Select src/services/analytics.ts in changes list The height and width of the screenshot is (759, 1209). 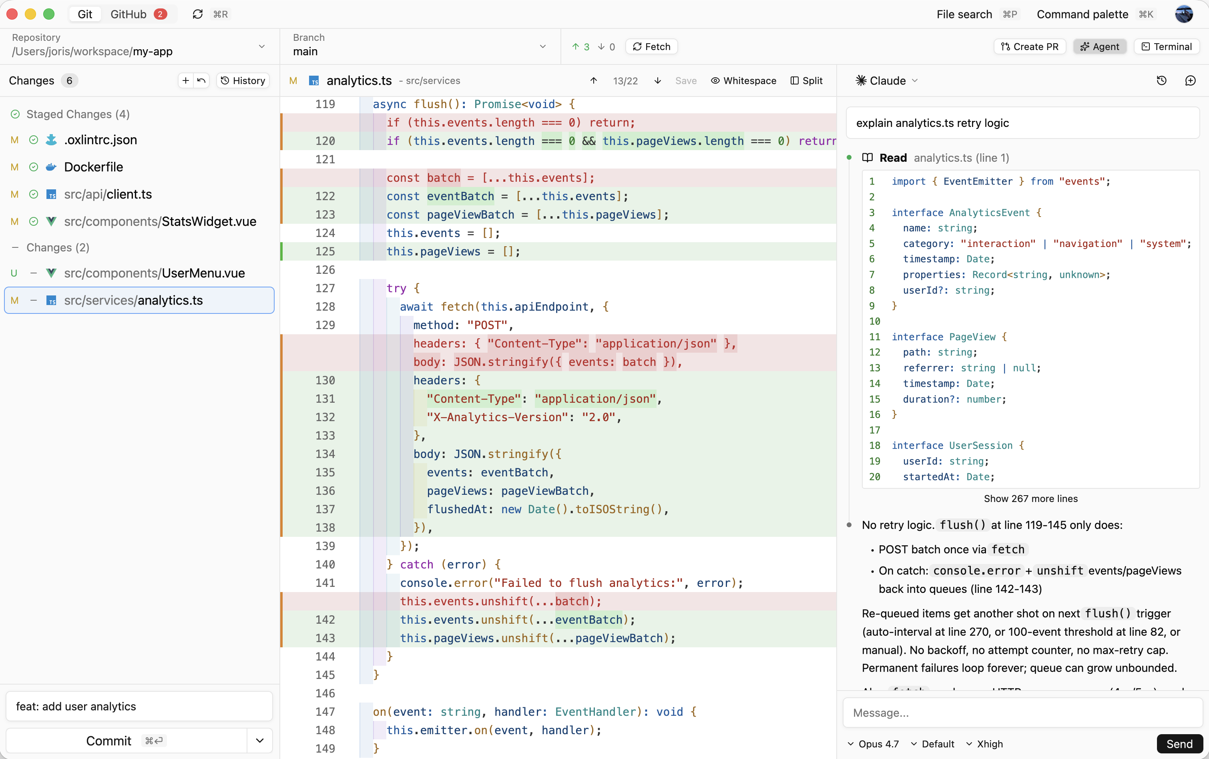coord(140,300)
